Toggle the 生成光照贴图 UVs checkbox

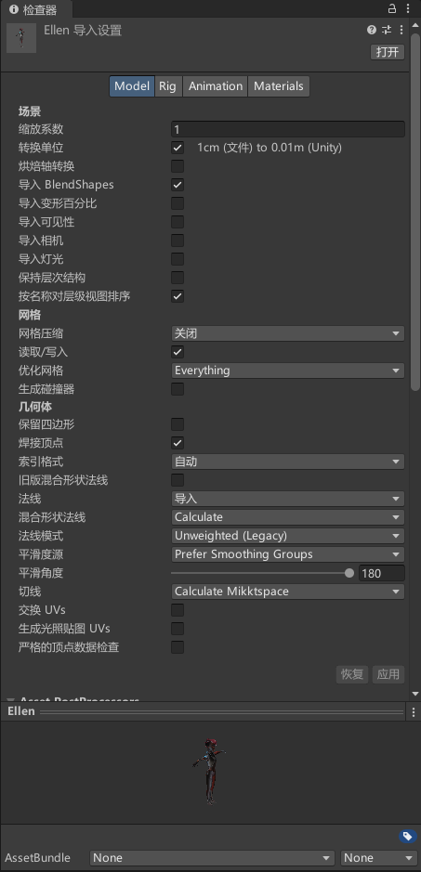click(x=178, y=629)
